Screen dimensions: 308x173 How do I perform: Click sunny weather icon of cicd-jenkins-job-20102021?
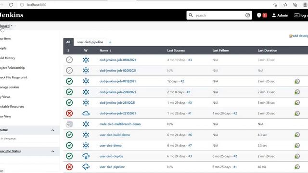pos(86,92)
